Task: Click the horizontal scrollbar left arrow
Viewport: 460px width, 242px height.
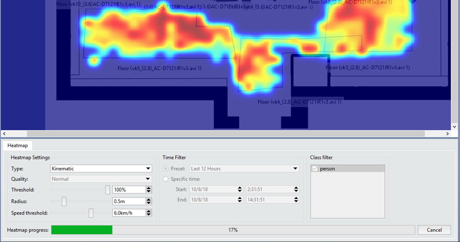Action: [x=4, y=134]
